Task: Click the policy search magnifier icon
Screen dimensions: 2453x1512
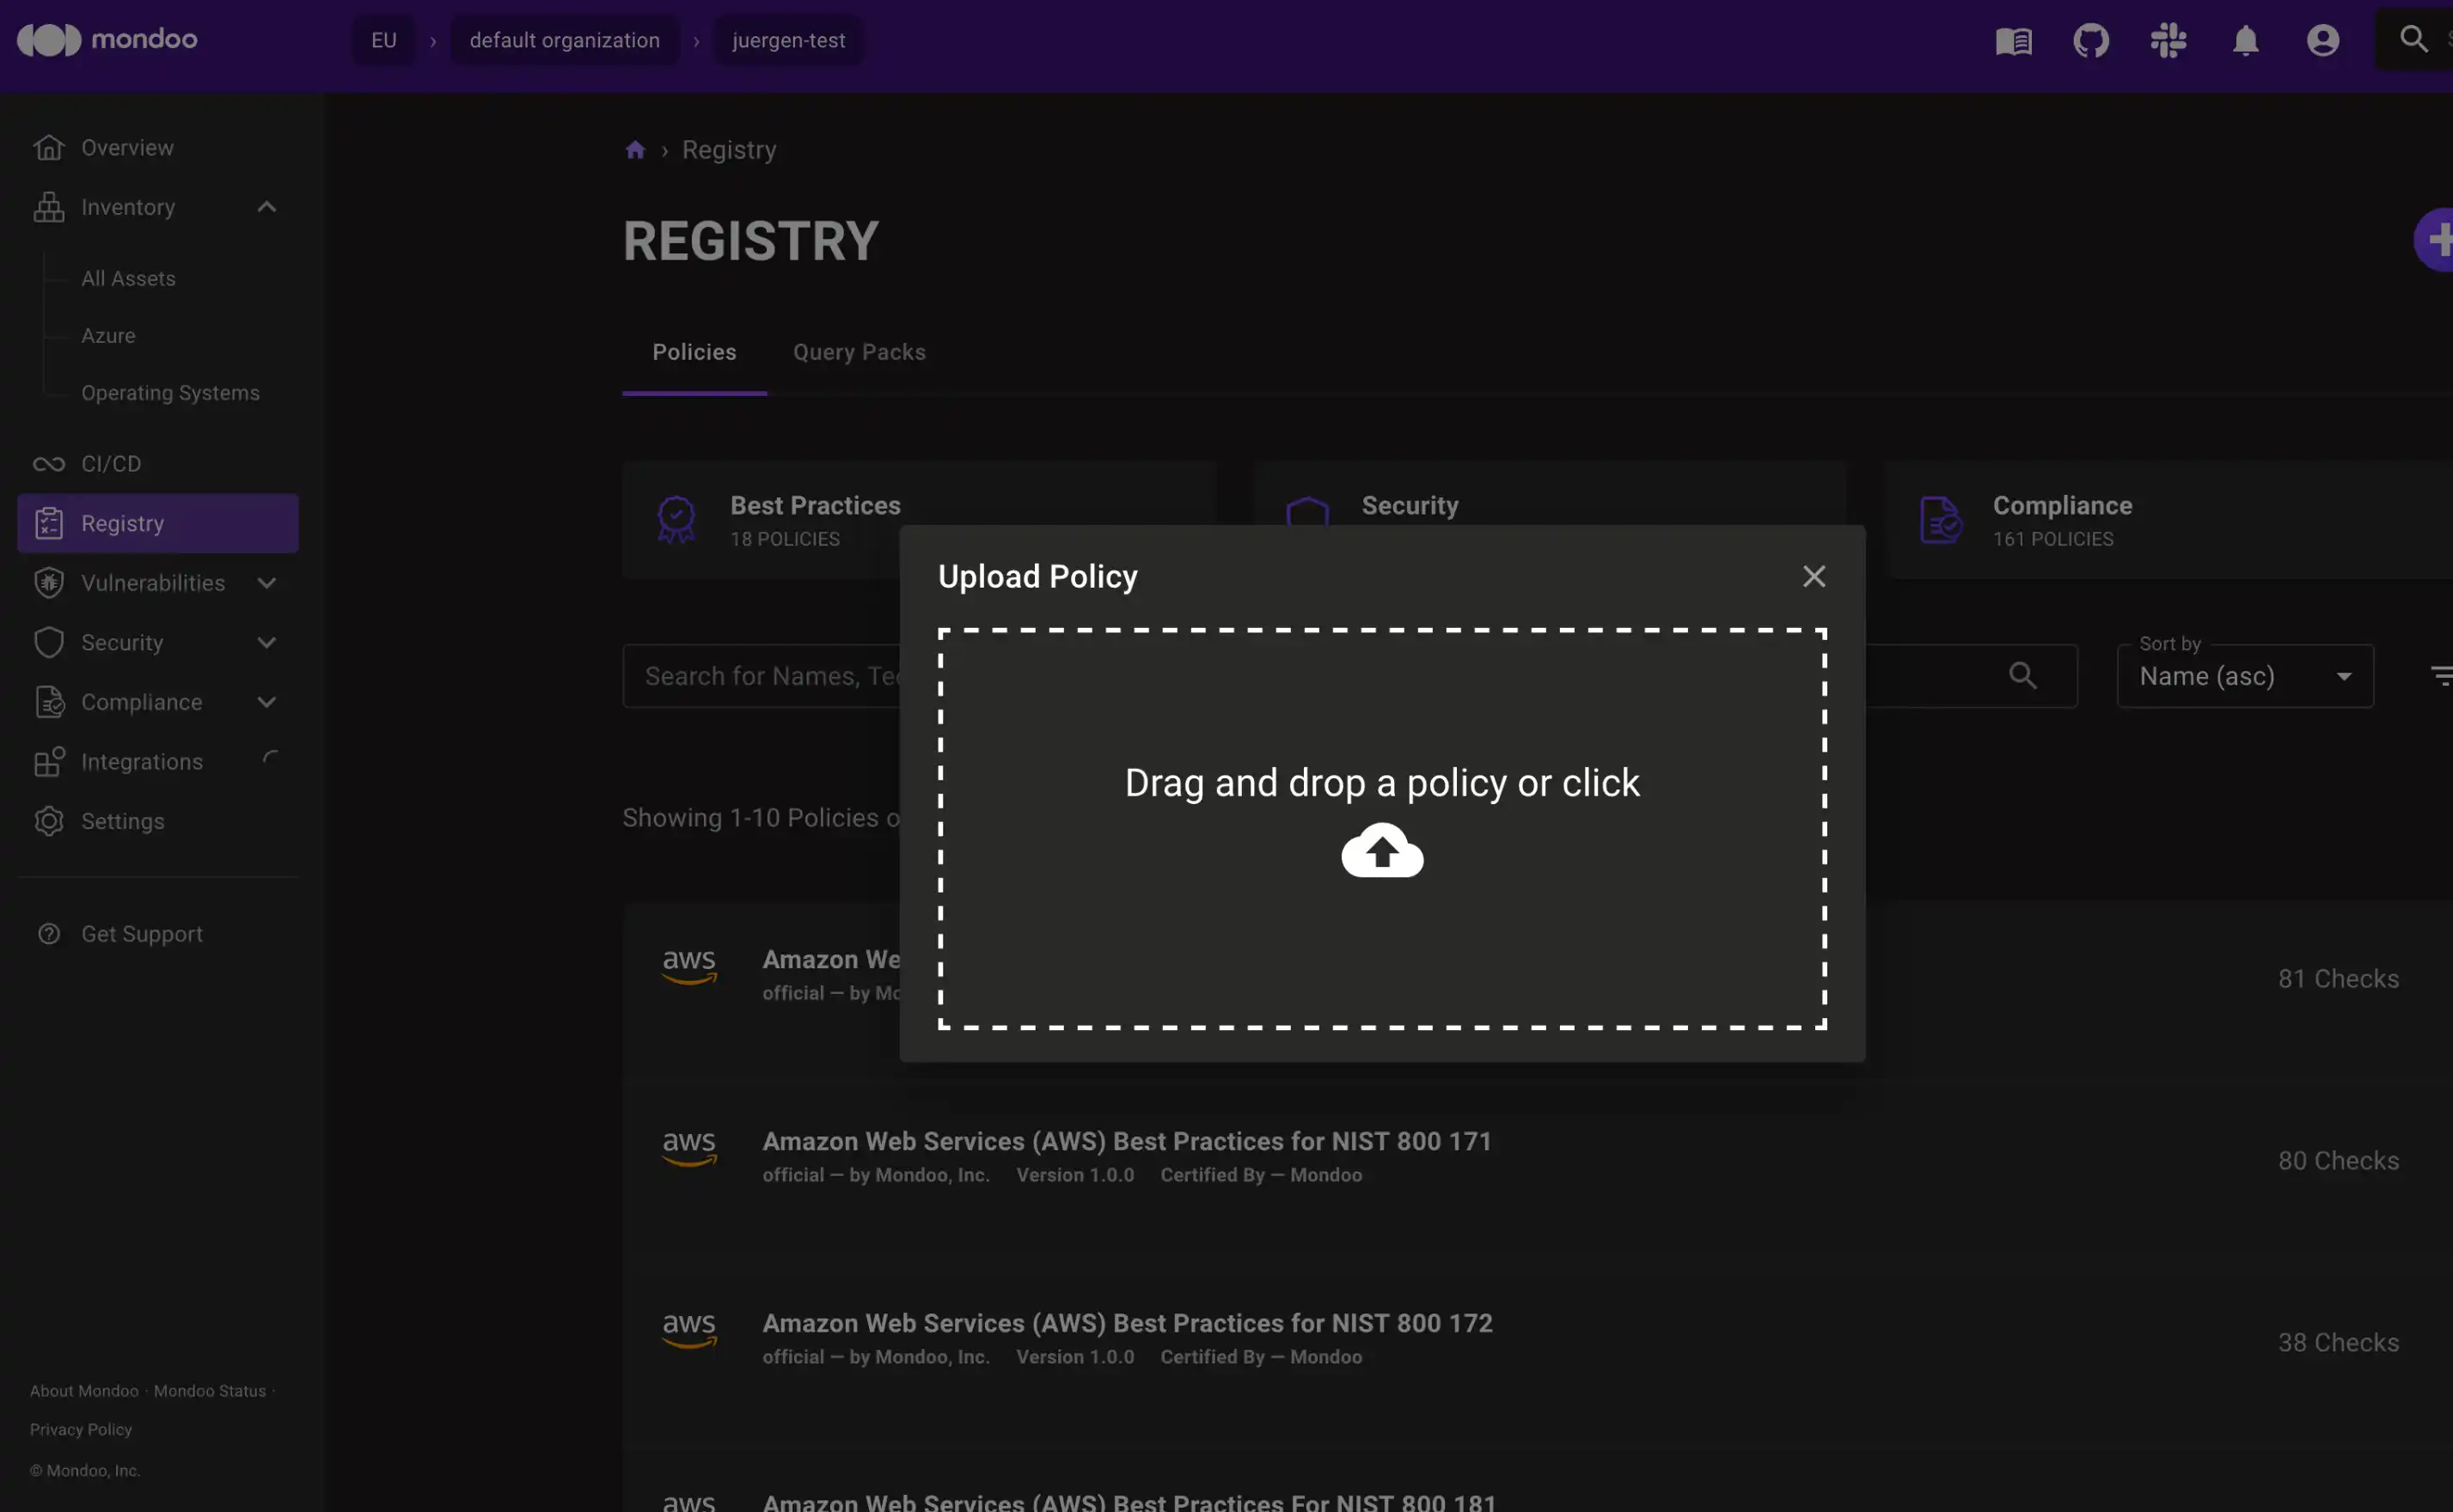Action: pos(2023,676)
